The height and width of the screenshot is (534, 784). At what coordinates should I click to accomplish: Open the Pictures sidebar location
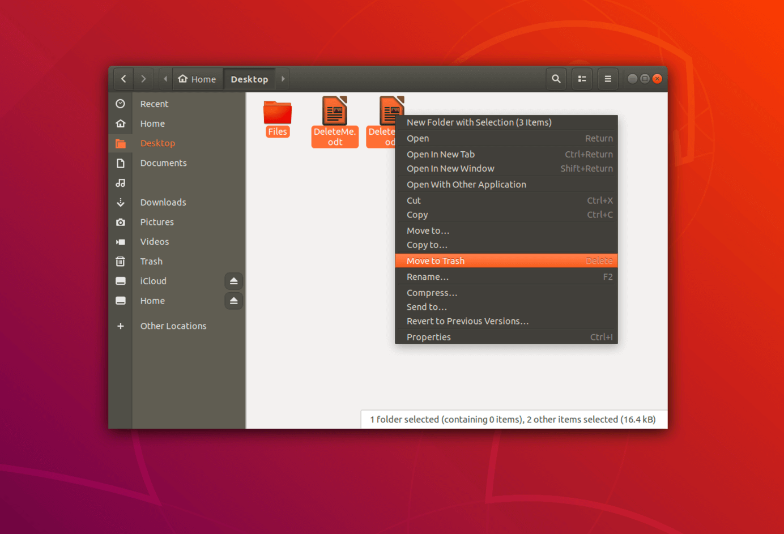(x=157, y=221)
